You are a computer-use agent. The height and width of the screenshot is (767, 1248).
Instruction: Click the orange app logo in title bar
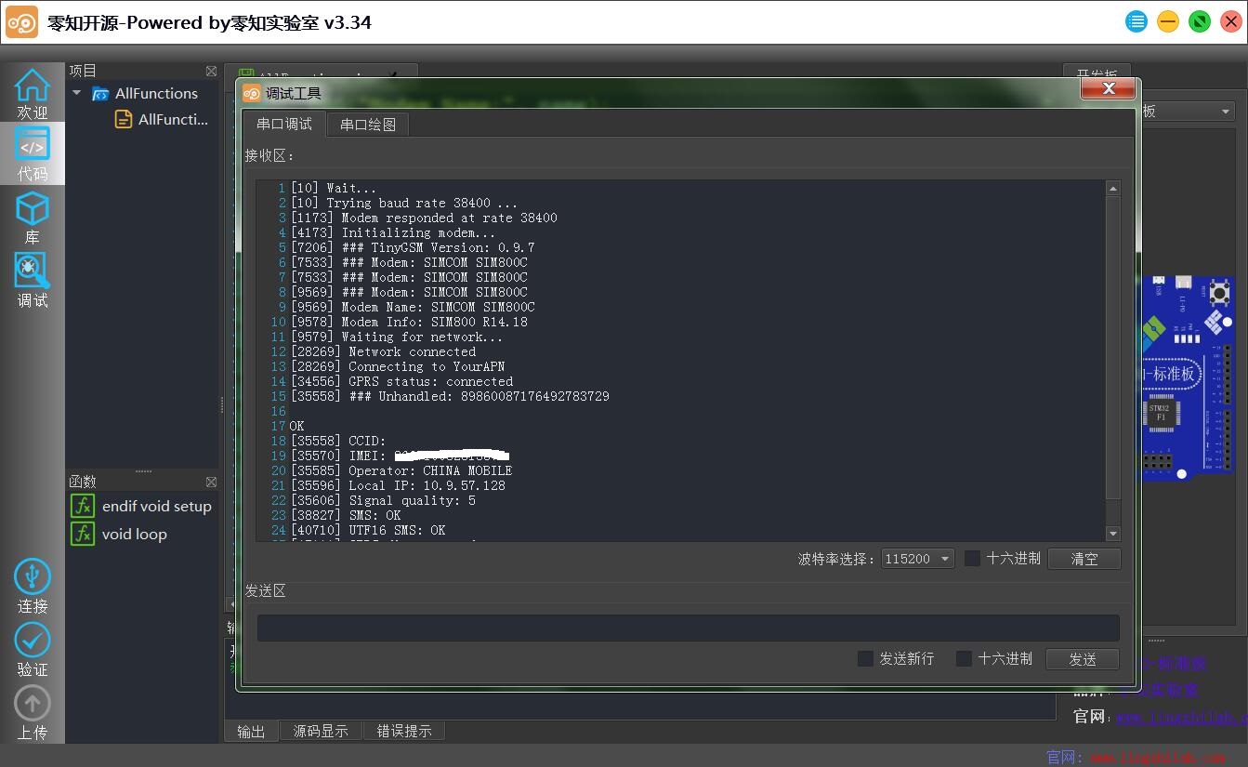click(22, 22)
